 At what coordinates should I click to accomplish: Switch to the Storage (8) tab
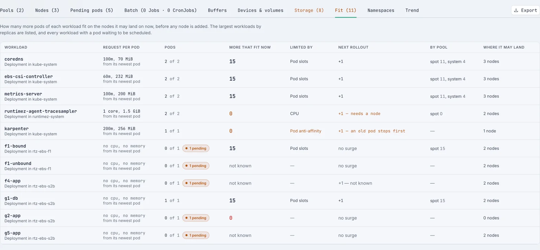(x=309, y=10)
